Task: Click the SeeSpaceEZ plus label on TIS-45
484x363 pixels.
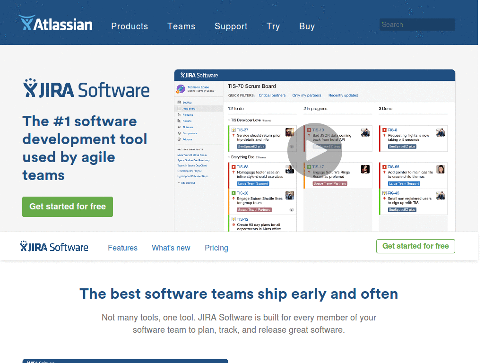Action: click(402, 209)
